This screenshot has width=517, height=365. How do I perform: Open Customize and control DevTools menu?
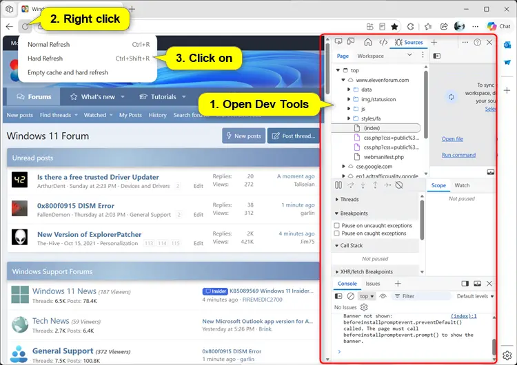[465, 42]
